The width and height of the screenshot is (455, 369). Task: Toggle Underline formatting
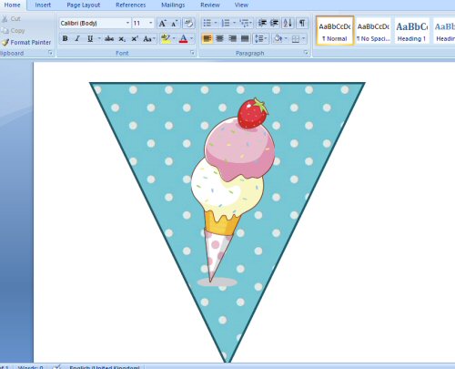90,38
